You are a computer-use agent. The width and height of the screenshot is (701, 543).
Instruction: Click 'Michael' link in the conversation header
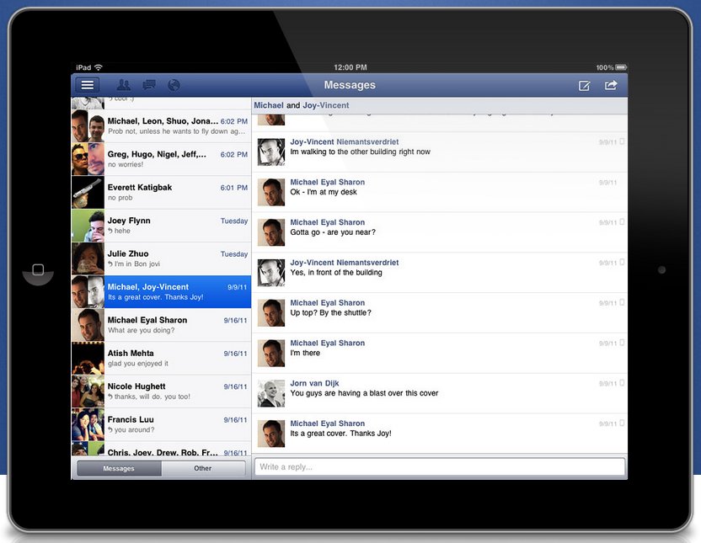[269, 105]
